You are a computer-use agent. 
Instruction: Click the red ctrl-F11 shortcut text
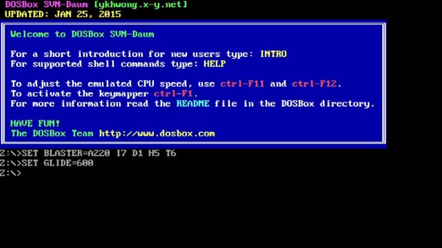tap(242, 84)
